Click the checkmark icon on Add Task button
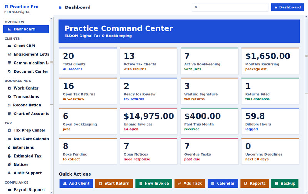Screen dimensions: 308x194 [x=179, y=184]
